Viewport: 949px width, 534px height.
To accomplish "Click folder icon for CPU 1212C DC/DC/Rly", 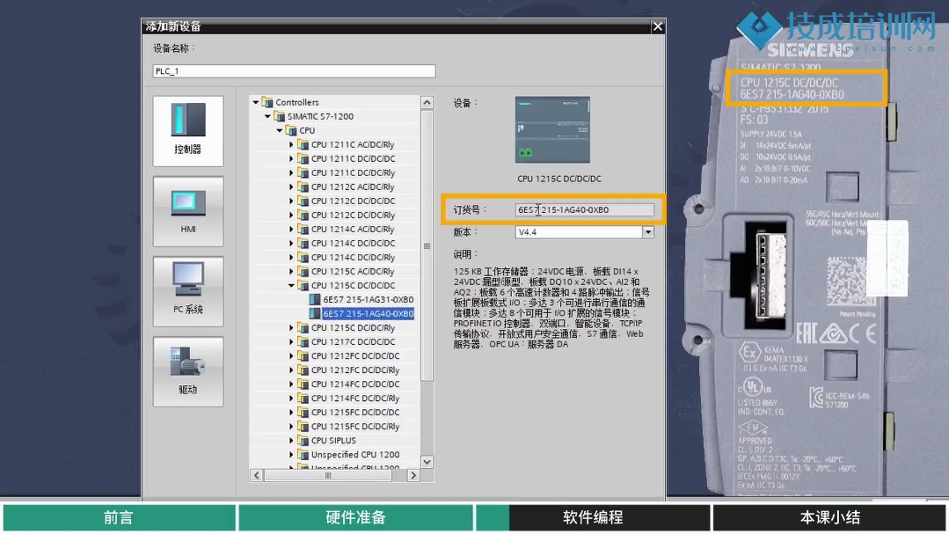I will click(x=303, y=215).
